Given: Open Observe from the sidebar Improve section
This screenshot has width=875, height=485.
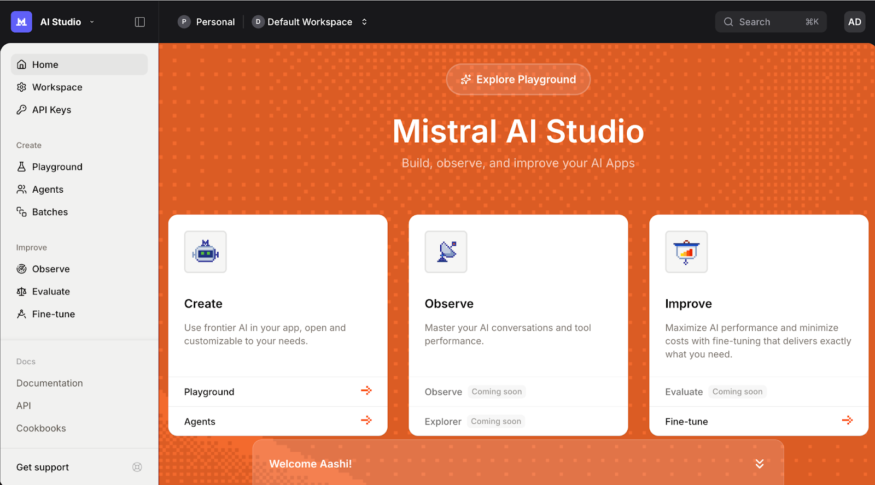Looking at the screenshot, I should (79, 269).
